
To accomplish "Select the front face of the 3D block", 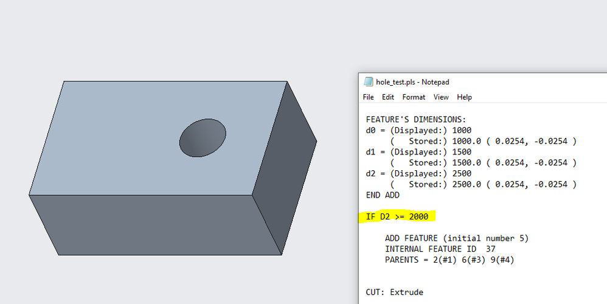I will pyautogui.click(x=155, y=224).
